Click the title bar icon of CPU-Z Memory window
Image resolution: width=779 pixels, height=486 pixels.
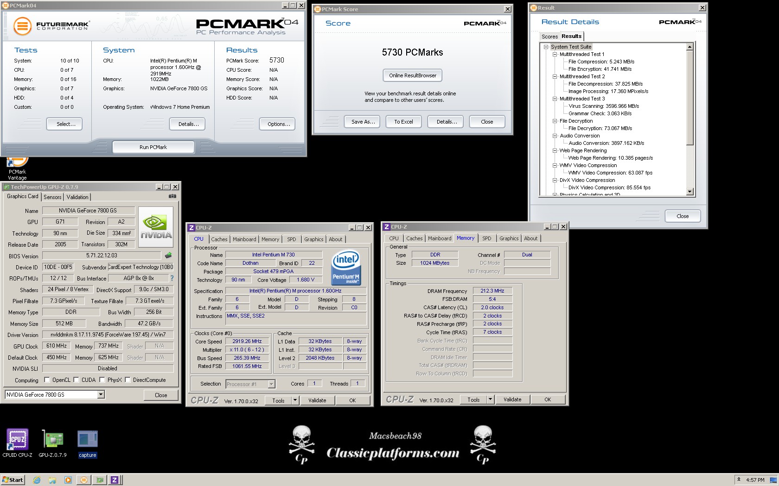(x=386, y=227)
